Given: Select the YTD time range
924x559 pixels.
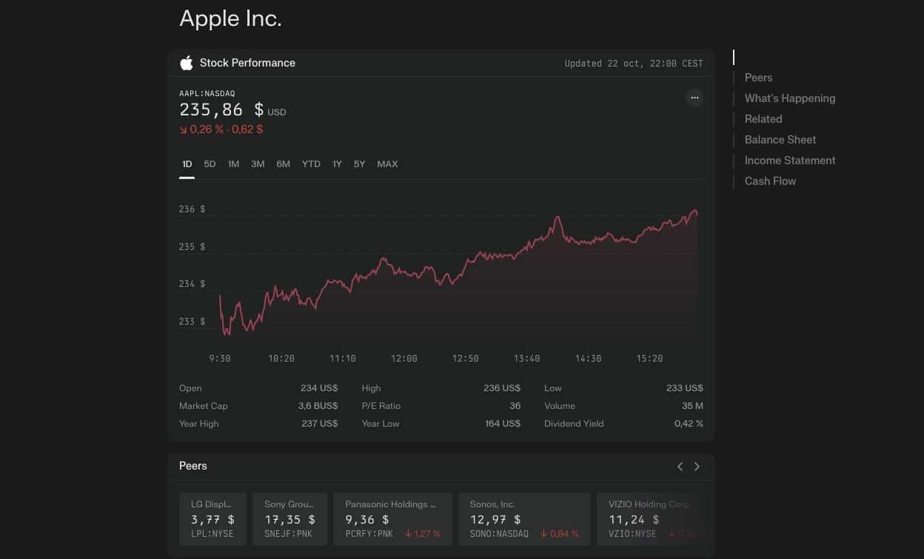Looking at the screenshot, I should [310, 163].
